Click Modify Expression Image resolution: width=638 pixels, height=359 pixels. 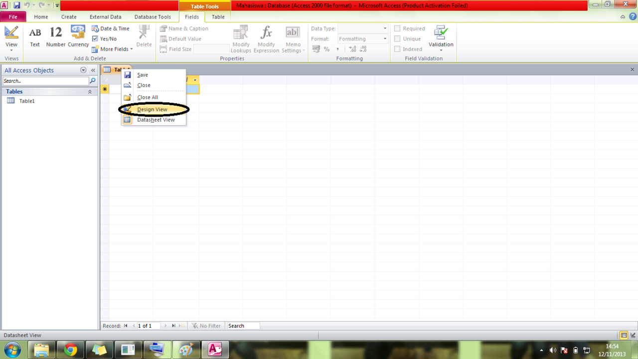(266, 39)
